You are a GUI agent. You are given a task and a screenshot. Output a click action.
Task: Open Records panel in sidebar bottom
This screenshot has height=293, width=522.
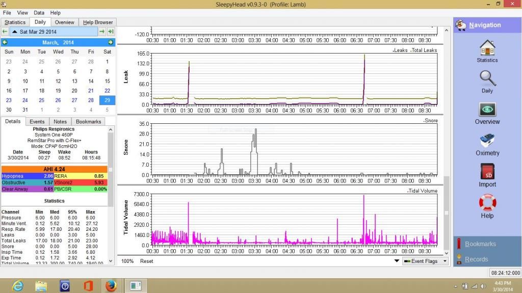click(x=476, y=259)
